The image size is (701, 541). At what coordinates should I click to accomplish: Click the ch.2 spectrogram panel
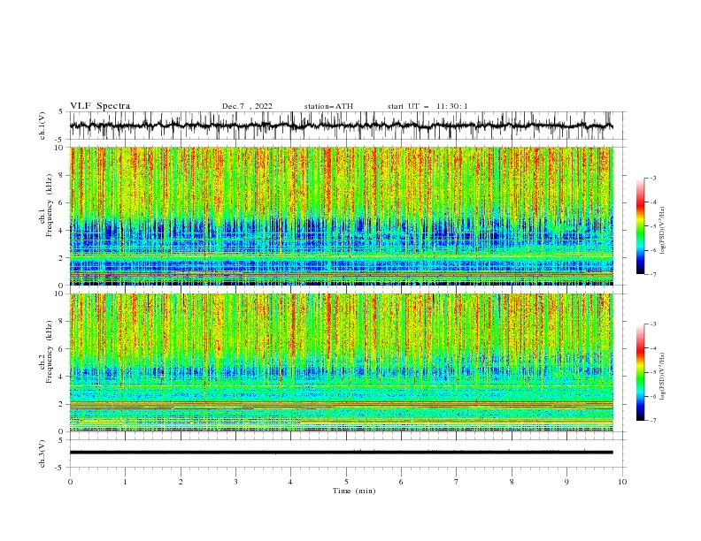pos(341,362)
